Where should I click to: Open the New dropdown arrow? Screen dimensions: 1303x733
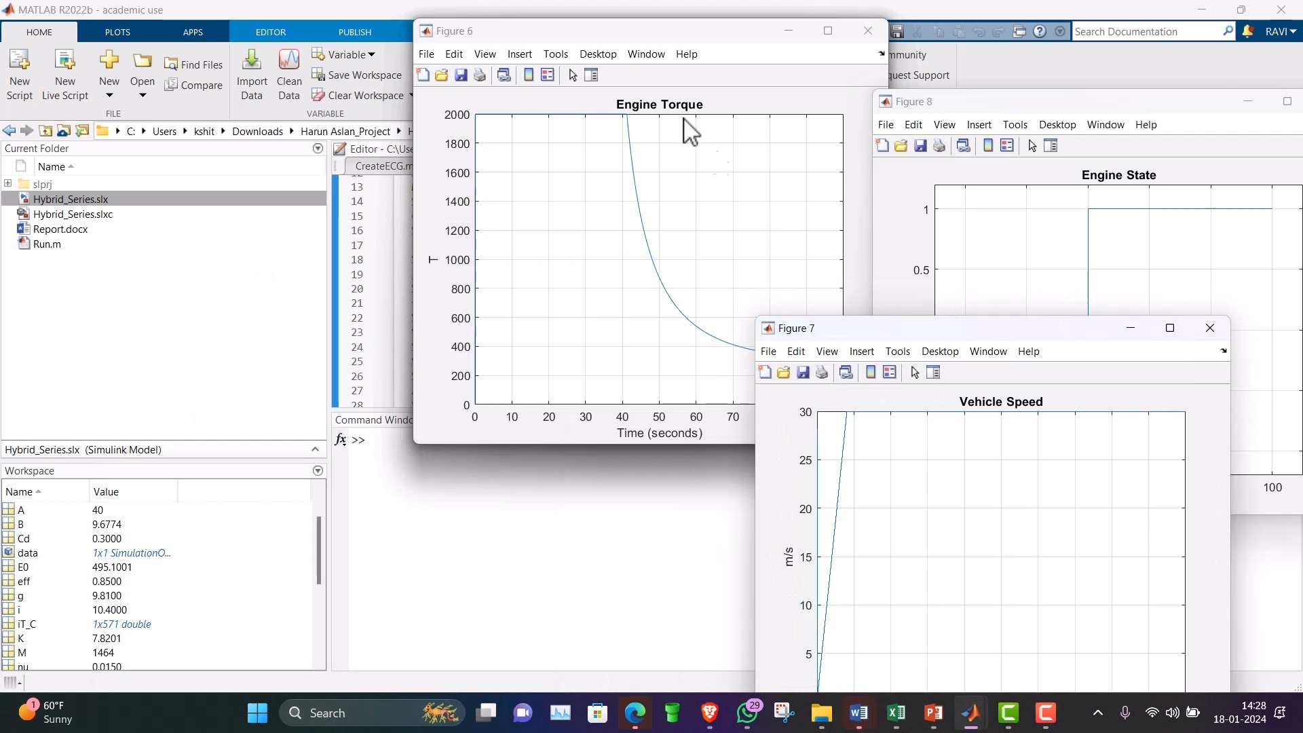click(109, 95)
